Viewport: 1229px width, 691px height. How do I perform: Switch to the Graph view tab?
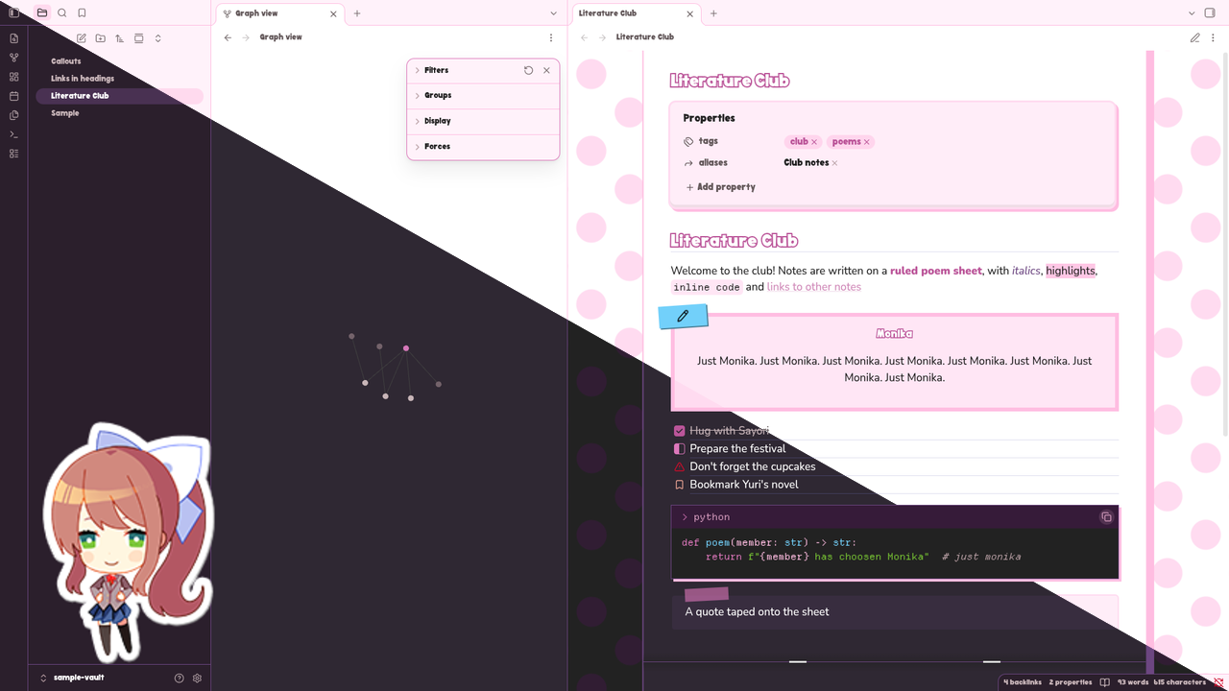[x=279, y=13]
